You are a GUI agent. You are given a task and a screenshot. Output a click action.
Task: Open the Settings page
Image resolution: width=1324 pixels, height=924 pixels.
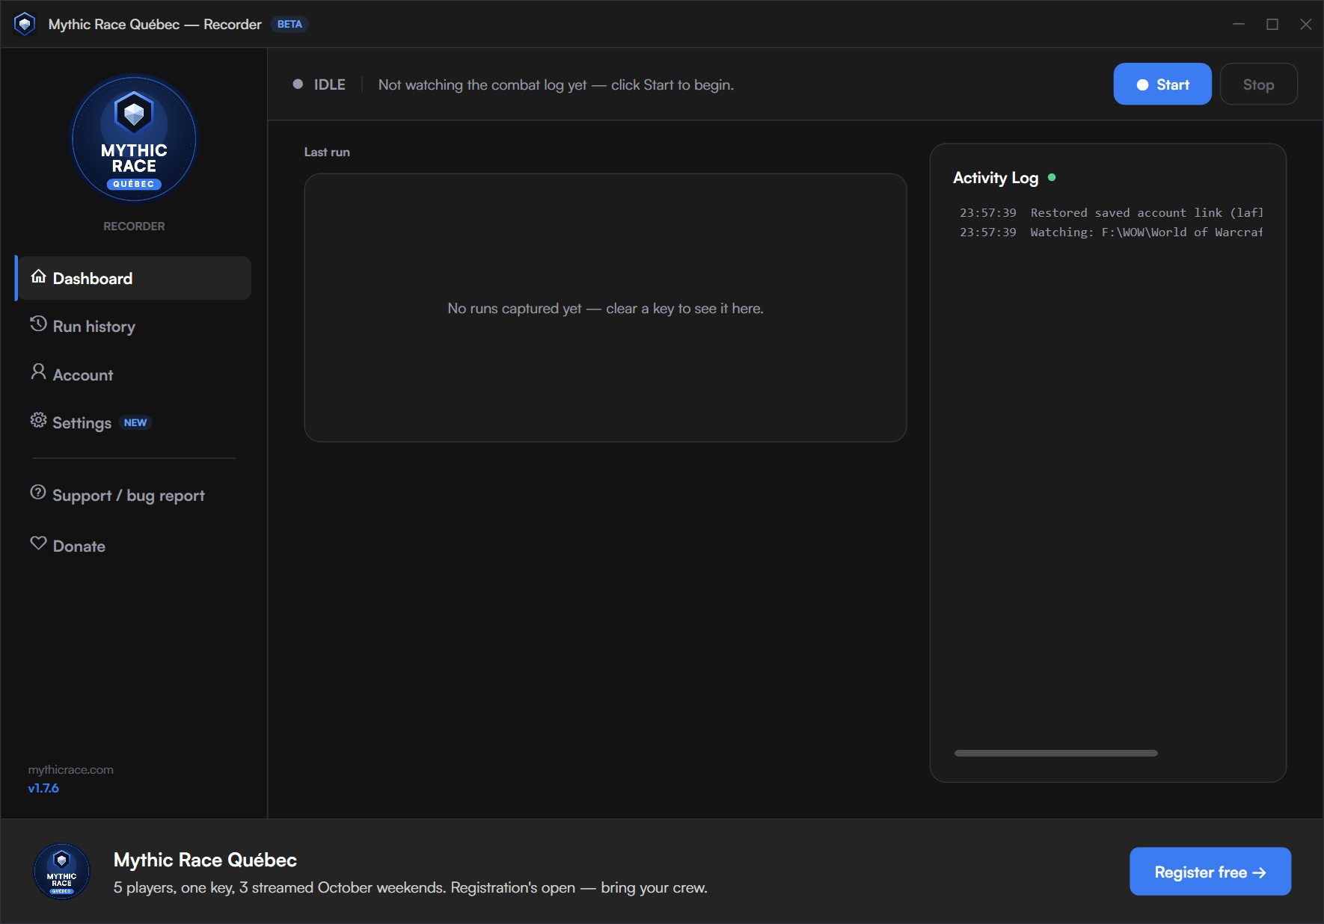point(134,422)
